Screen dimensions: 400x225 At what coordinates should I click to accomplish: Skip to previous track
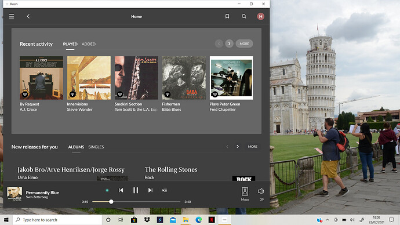pyautogui.click(x=121, y=190)
